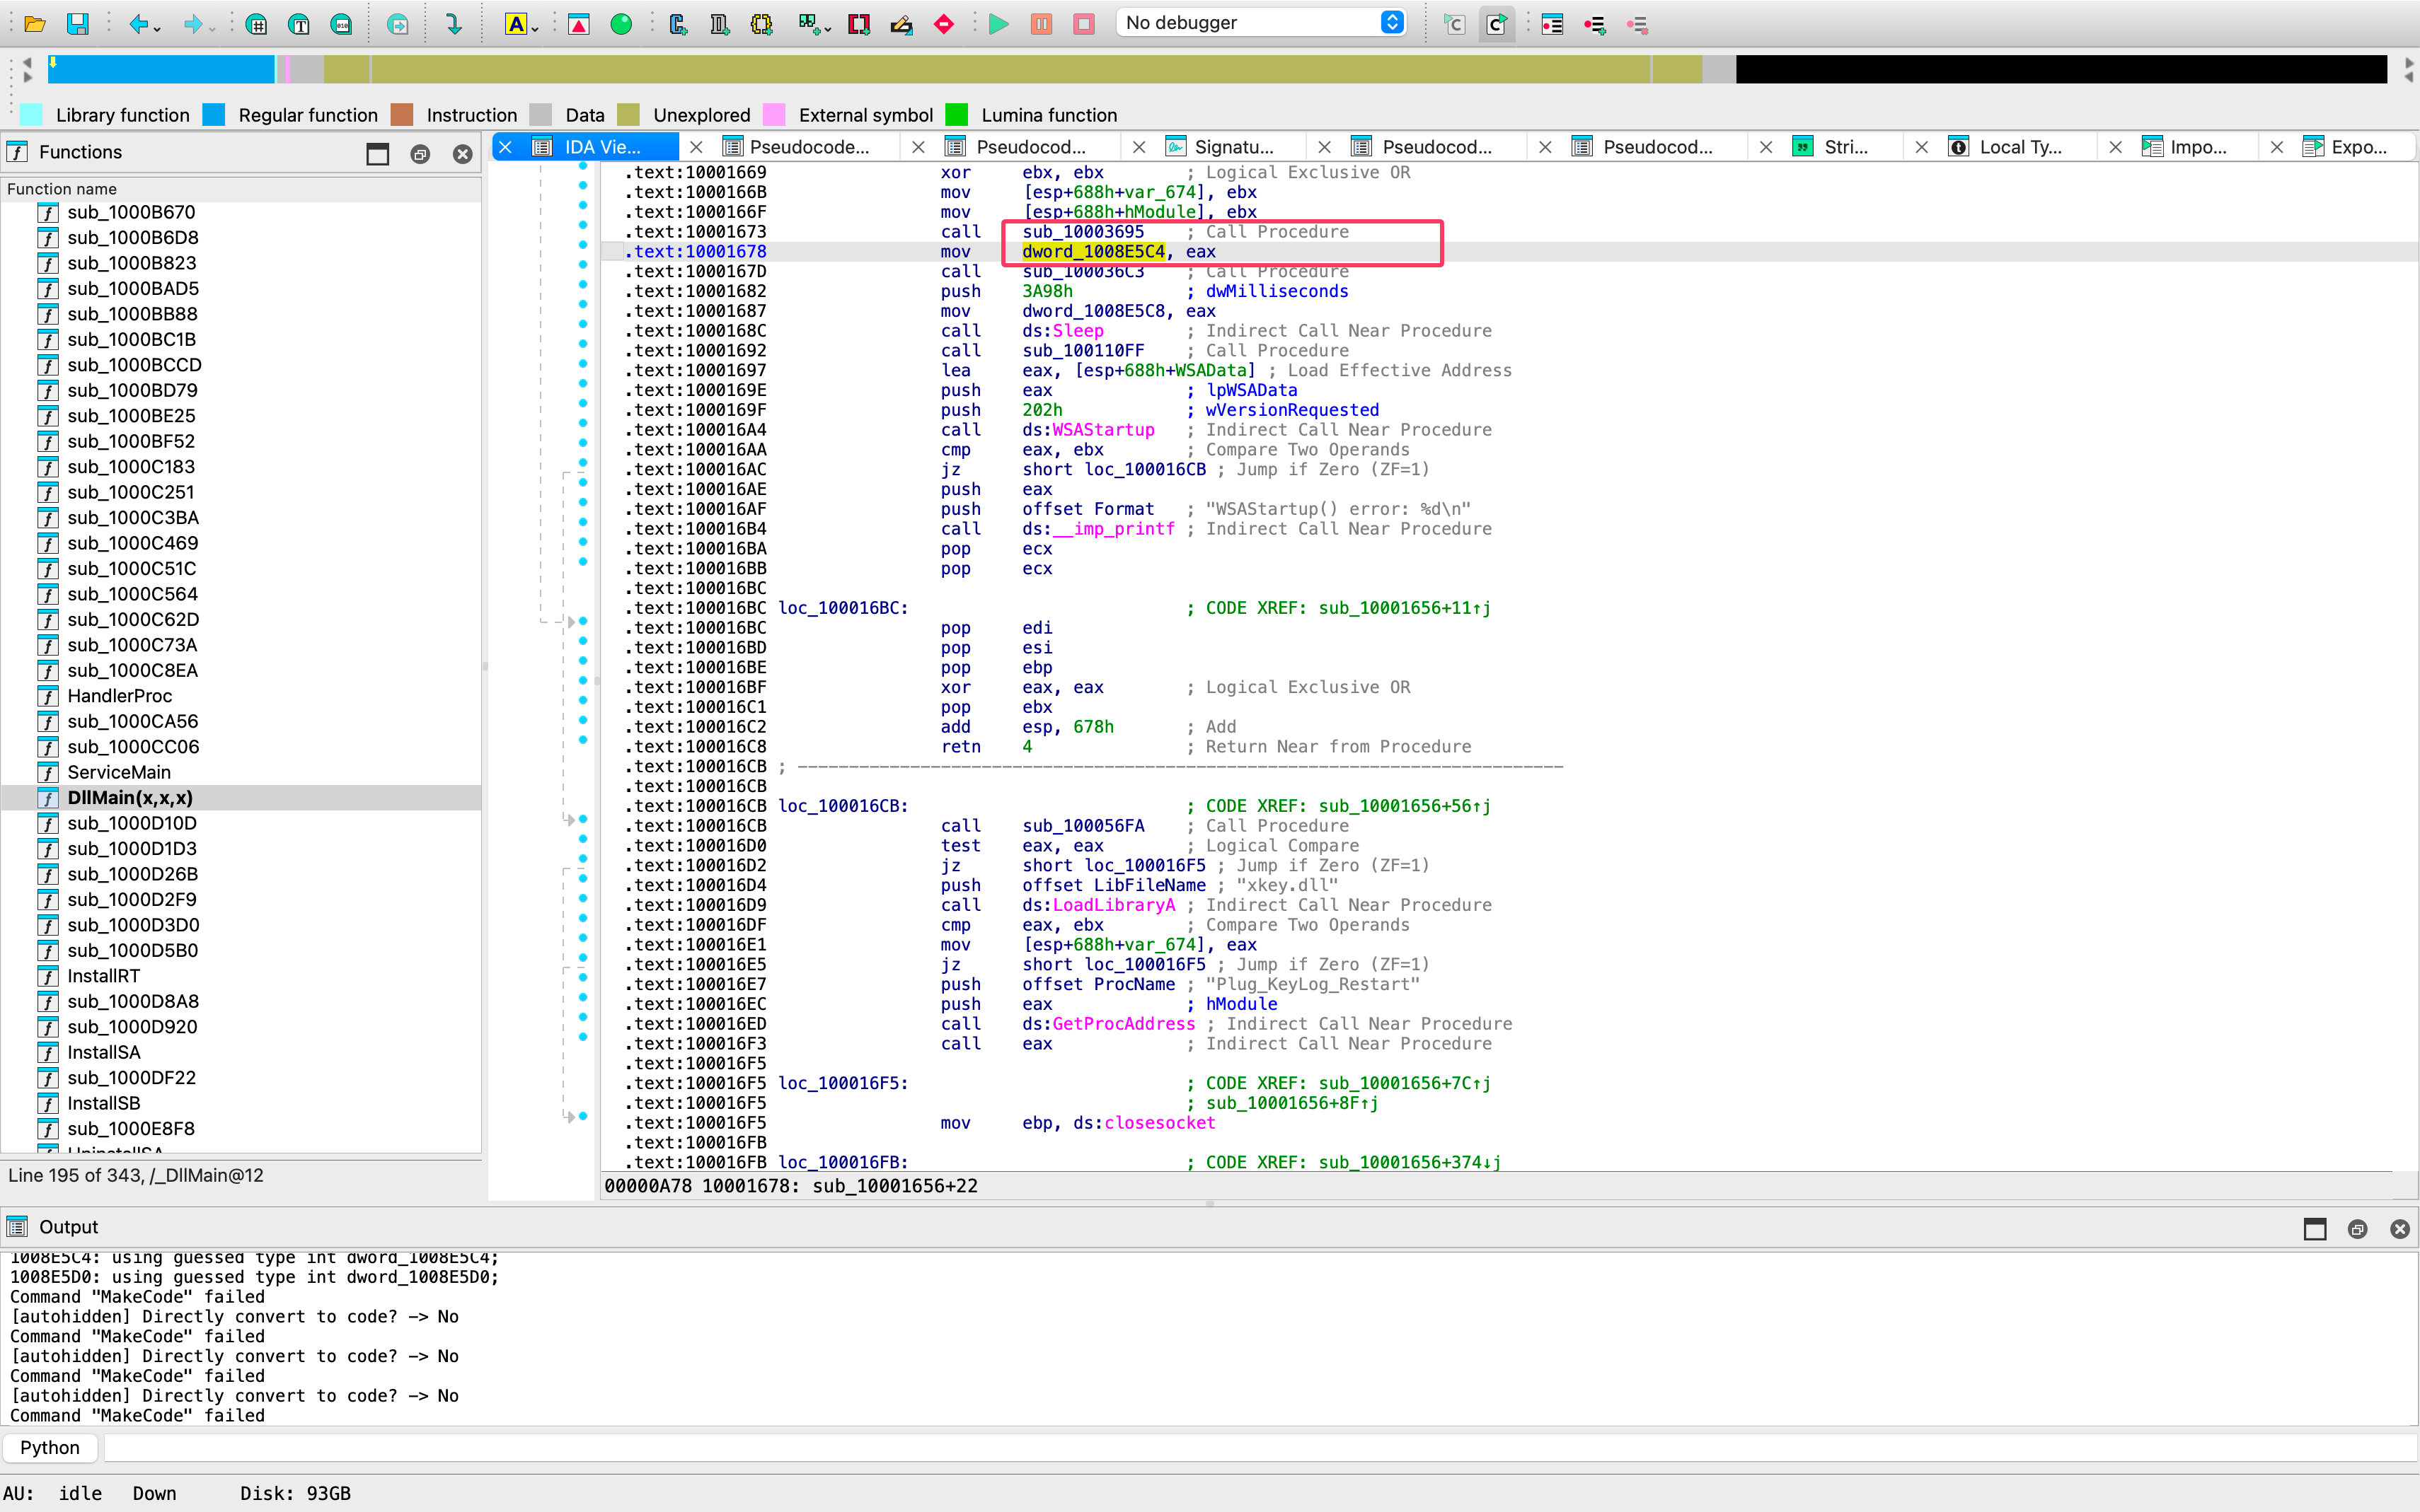Click the WSAStartup import reference in disassembly
The width and height of the screenshot is (2420, 1512).
(x=1102, y=430)
